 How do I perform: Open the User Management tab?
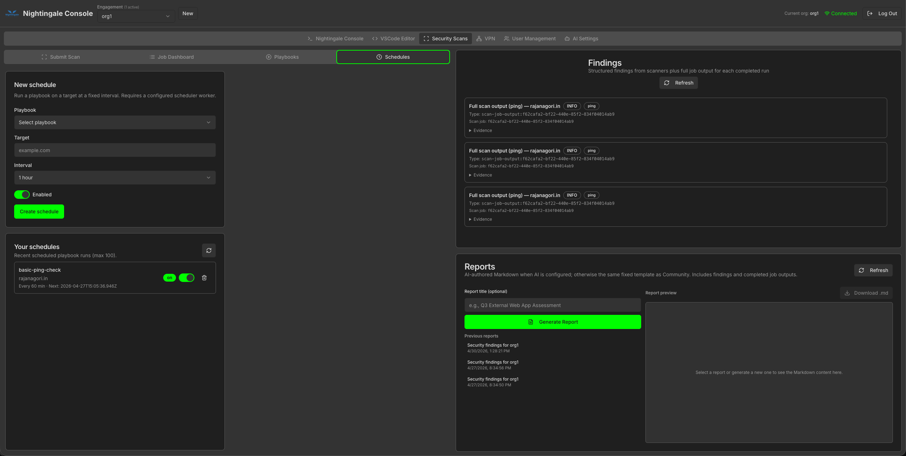530,39
